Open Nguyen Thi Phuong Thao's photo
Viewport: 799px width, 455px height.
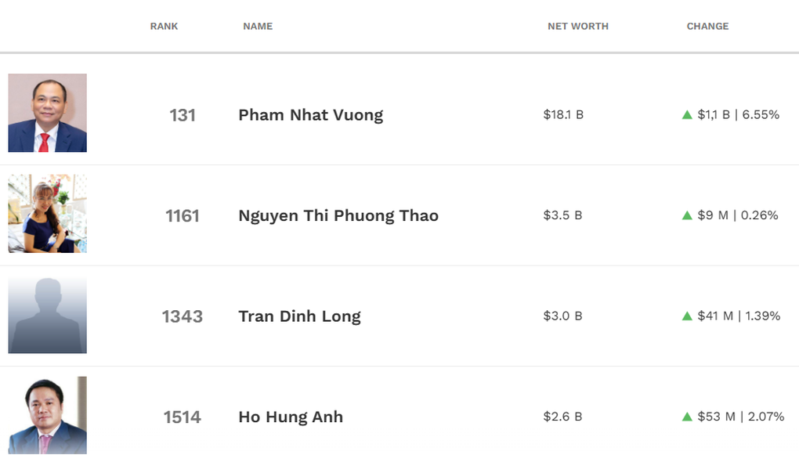coord(48,214)
